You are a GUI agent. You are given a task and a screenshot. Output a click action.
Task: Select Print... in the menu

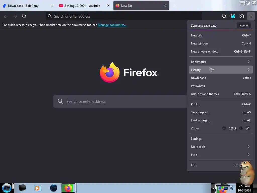[221, 104]
